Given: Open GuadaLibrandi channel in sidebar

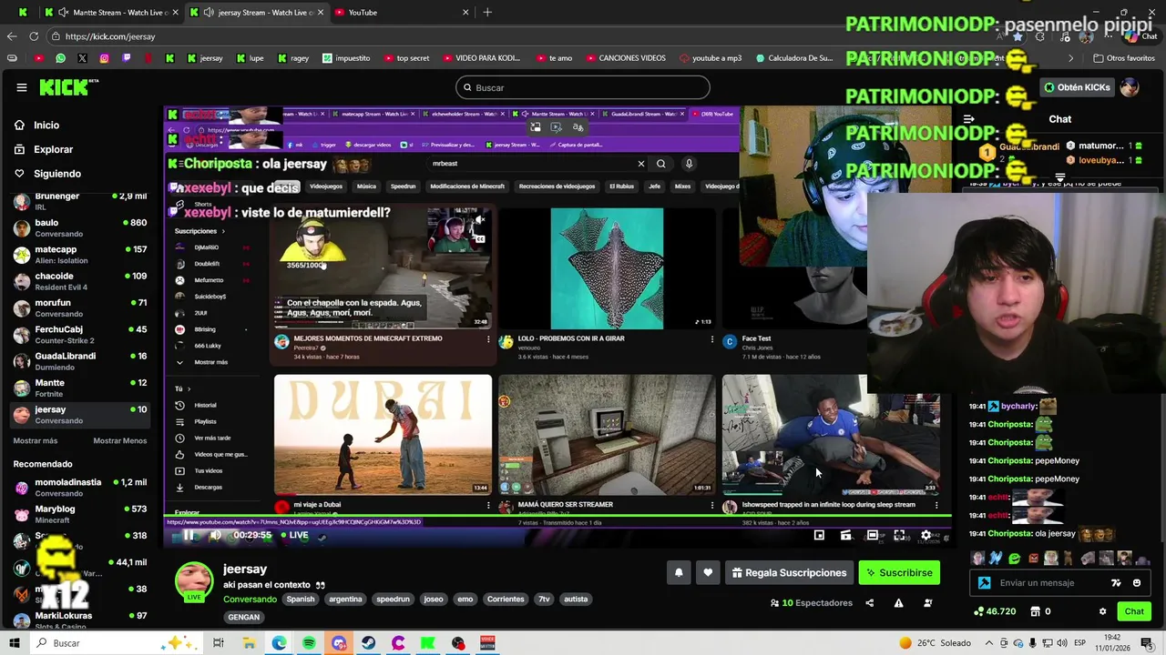Looking at the screenshot, I should (x=80, y=361).
